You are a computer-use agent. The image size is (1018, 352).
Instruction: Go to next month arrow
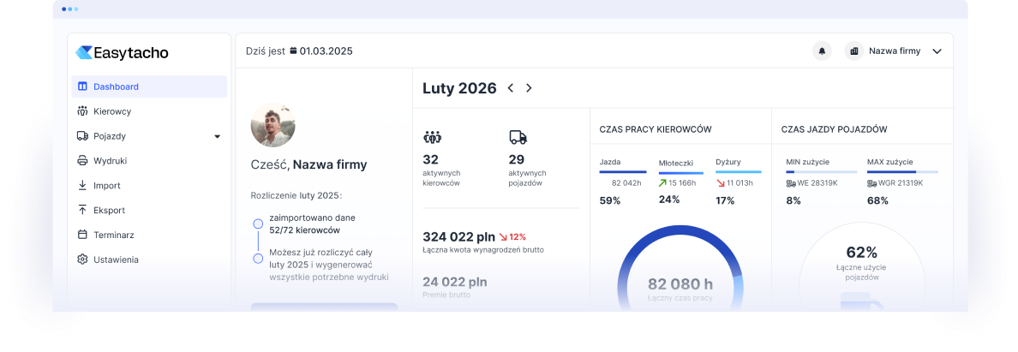tap(529, 87)
